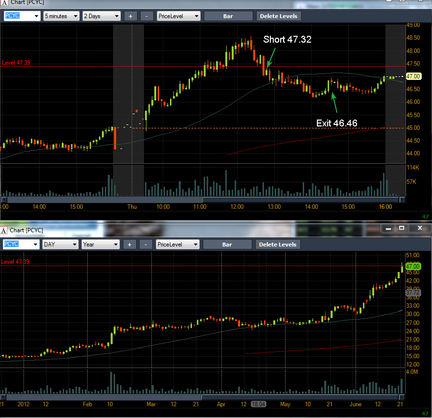Click the 4.0M volume axis label

point(412,372)
